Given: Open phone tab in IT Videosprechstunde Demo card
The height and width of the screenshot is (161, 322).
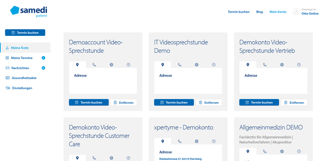Looking at the screenshot, I should tap(179, 65).
